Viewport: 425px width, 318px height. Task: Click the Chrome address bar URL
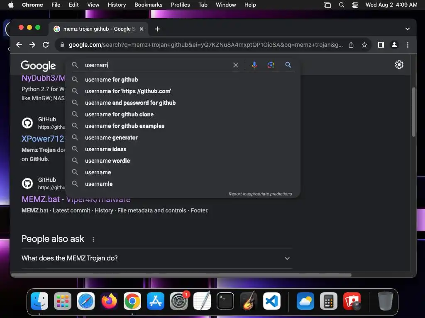(x=205, y=45)
